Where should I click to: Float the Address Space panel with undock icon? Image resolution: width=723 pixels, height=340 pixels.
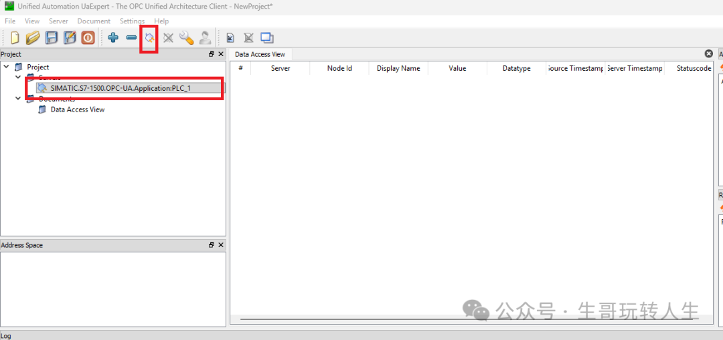point(212,245)
